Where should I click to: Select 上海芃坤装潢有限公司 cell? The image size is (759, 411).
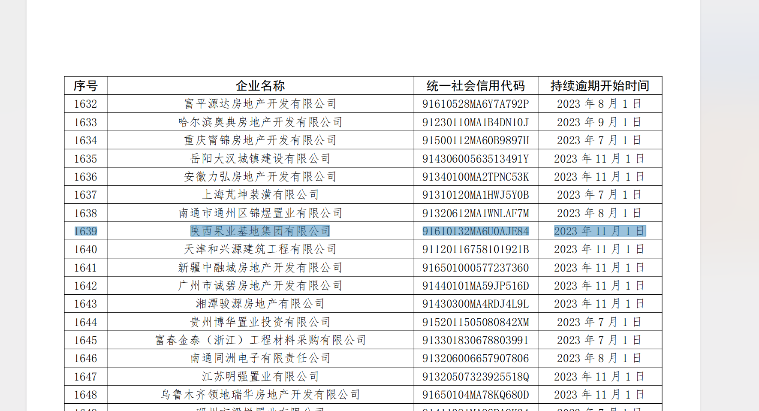pyautogui.click(x=260, y=195)
